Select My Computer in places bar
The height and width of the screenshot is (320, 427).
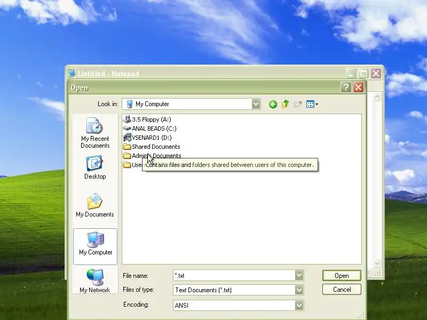click(96, 246)
